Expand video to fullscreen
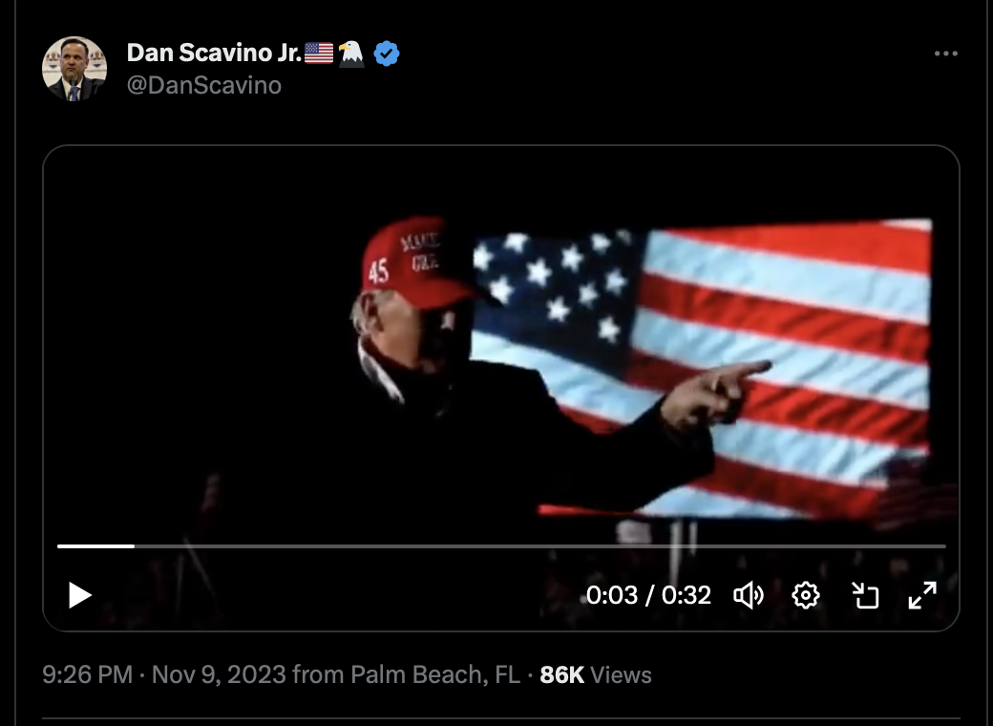The height and width of the screenshot is (726, 993). 922,595
